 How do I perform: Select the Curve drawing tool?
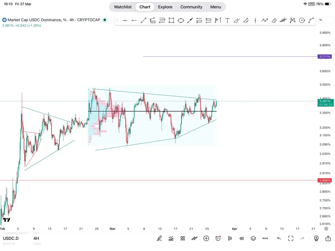coord(311,20)
